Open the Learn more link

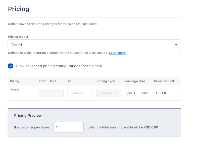[117, 53]
